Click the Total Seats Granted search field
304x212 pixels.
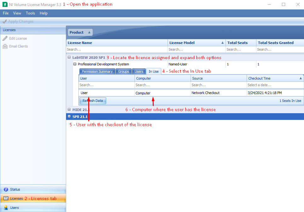click(x=280, y=49)
